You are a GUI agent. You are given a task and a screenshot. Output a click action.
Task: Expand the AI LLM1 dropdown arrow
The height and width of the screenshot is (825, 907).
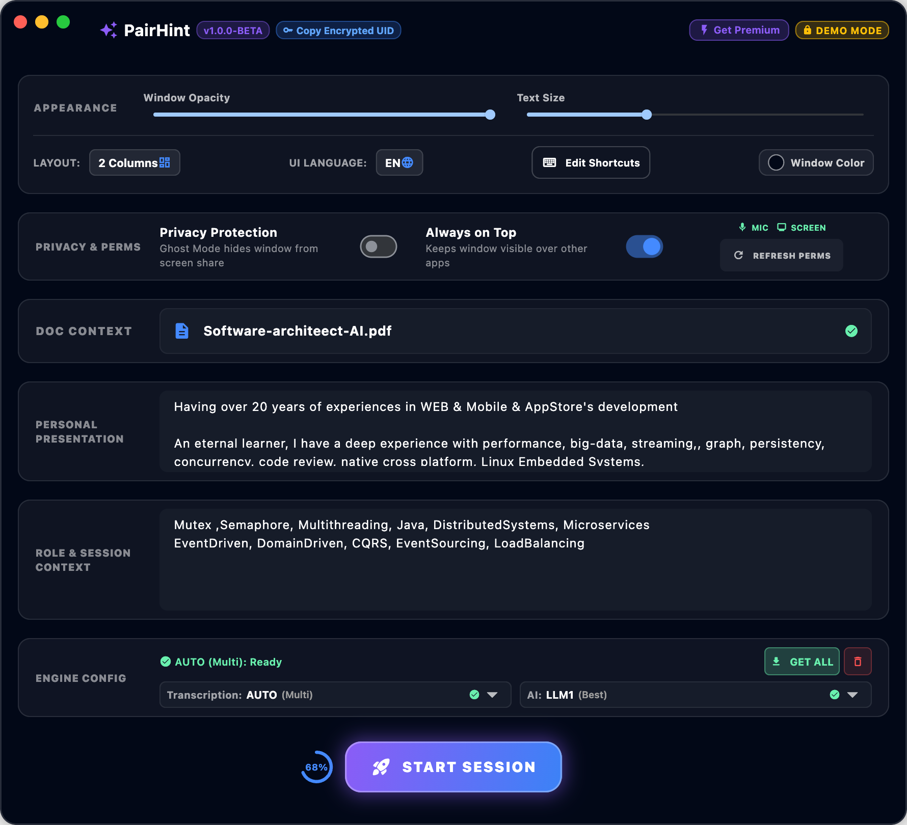pyautogui.click(x=852, y=695)
